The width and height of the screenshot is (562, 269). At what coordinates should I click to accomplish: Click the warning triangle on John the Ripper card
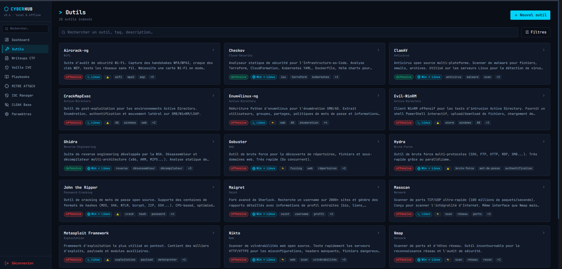point(118,214)
